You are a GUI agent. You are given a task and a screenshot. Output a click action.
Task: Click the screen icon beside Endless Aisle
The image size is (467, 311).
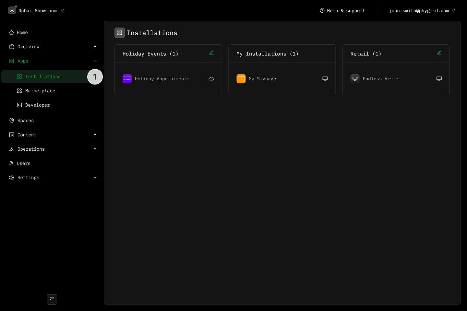point(439,79)
